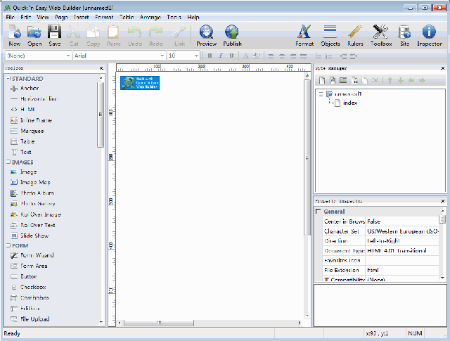The image size is (450, 341).
Task: Select the Image tool
Action: click(23, 172)
